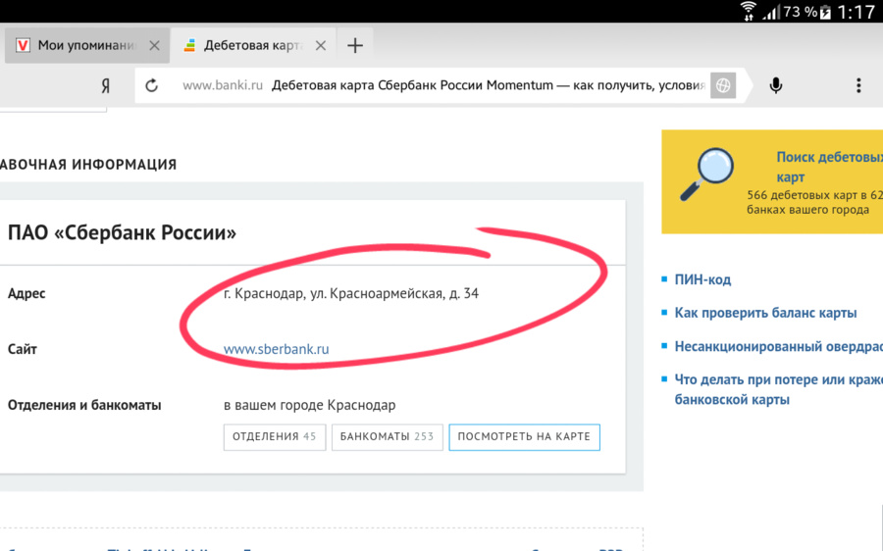The image size is (883, 551).
Task: Open the 'Поиск дебетовых карт' link
Action: (829, 167)
